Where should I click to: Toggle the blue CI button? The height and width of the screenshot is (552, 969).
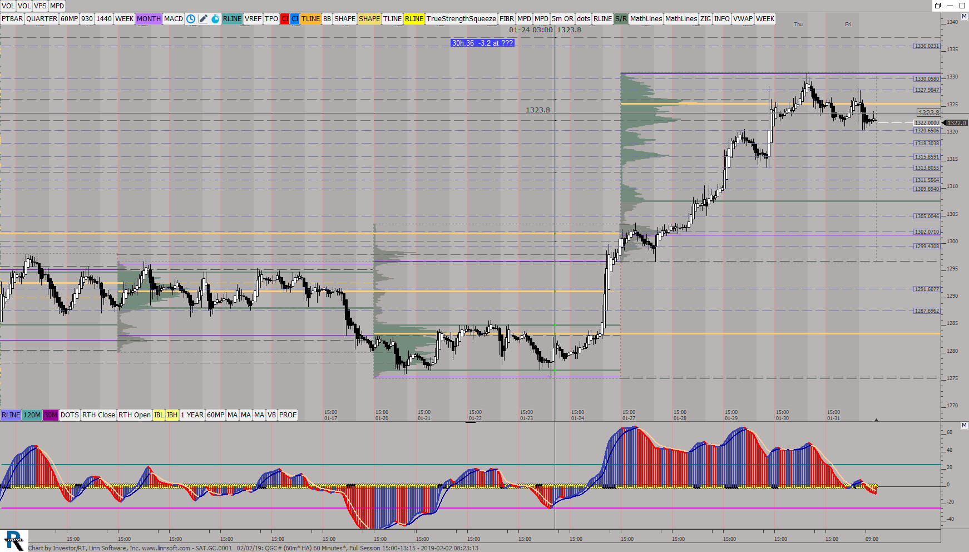(x=295, y=19)
